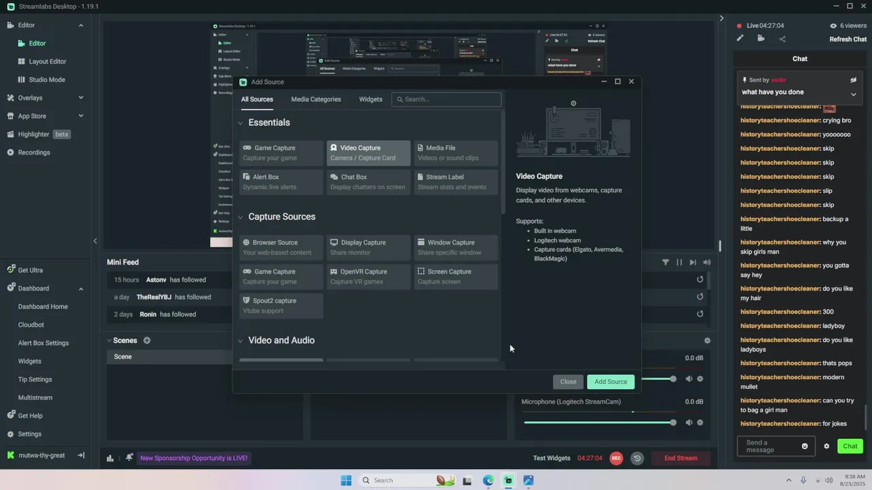Open the notifications bell
Viewport: 872px width, 490px height.
coord(129,458)
